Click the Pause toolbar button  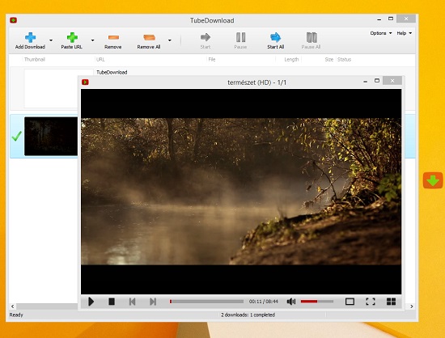pos(240,40)
